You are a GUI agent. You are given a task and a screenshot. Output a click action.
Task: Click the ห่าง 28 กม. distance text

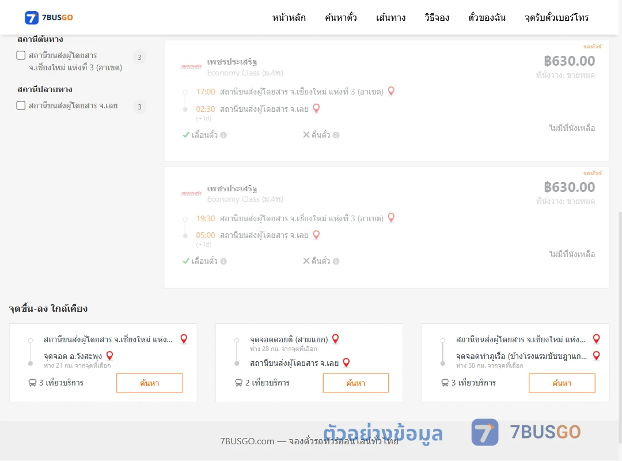[x=283, y=349]
